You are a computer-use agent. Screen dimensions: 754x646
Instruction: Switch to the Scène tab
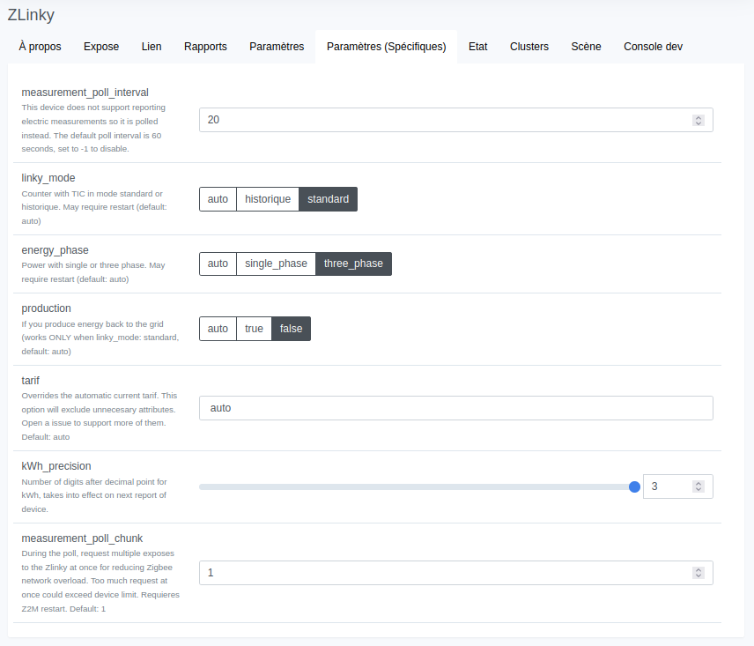pyautogui.click(x=586, y=46)
